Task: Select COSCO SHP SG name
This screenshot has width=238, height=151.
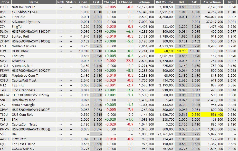Action: tap(23, 149)
